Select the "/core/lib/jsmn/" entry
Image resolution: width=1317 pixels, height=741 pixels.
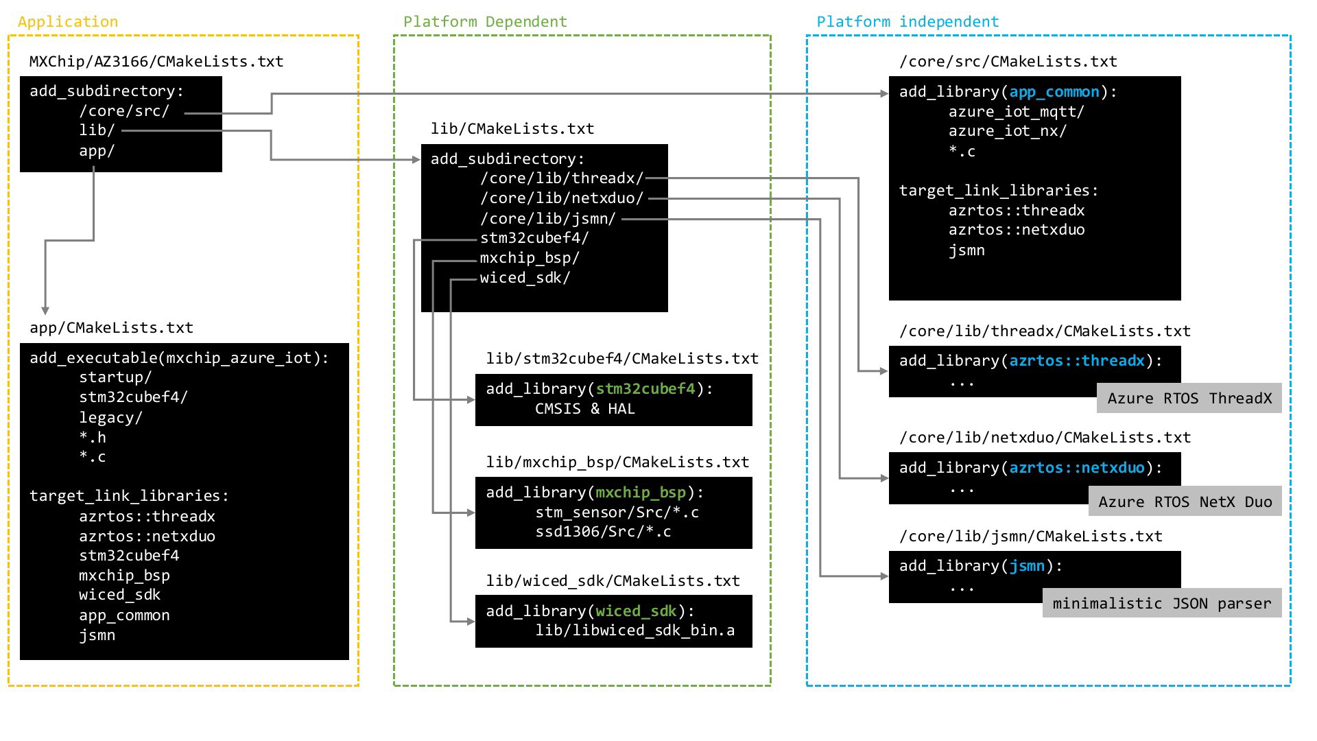548,219
